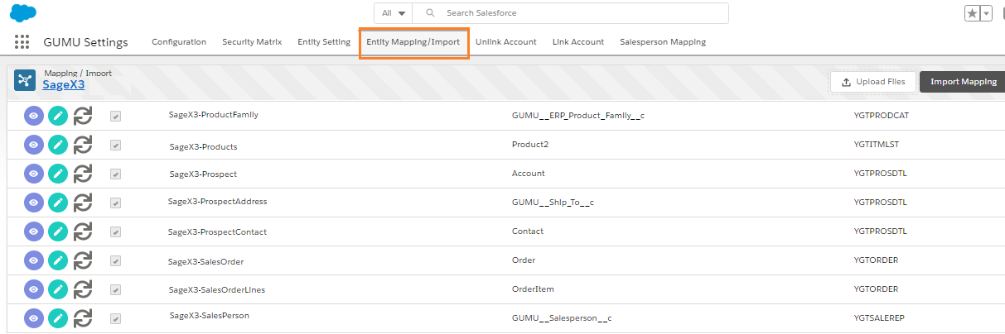Select the 'OrderItem' object cell
The width and height of the screenshot is (1005, 334).
click(x=533, y=289)
